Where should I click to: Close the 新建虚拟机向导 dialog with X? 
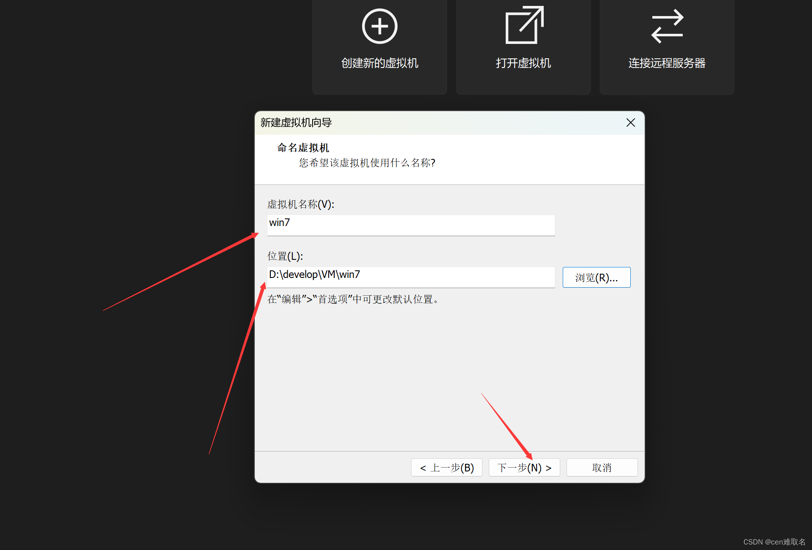point(630,123)
